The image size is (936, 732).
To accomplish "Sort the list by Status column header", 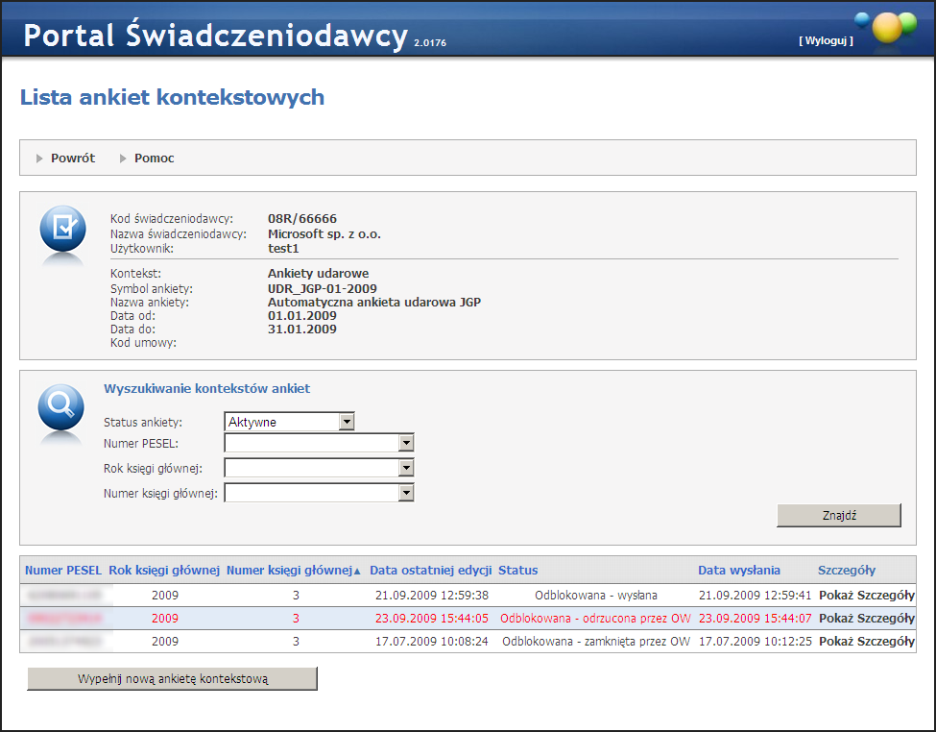I will pyautogui.click(x=517, y=570).
